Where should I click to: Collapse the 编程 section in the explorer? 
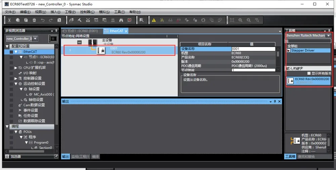tap(7, 126)
